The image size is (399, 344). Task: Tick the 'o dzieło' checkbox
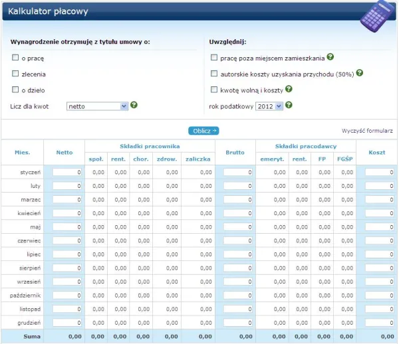(15, 90)
